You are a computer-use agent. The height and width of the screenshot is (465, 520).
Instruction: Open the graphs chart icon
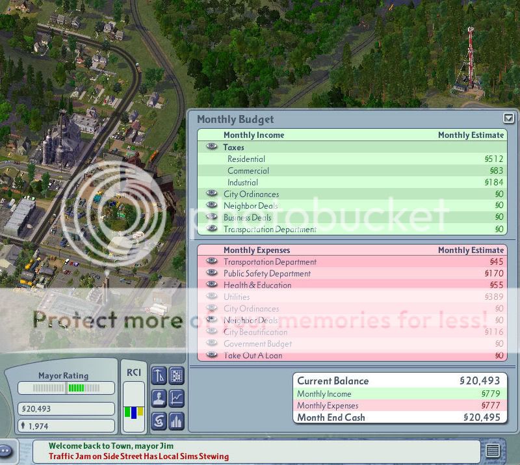pyautogui.click(x=177, y=398)
